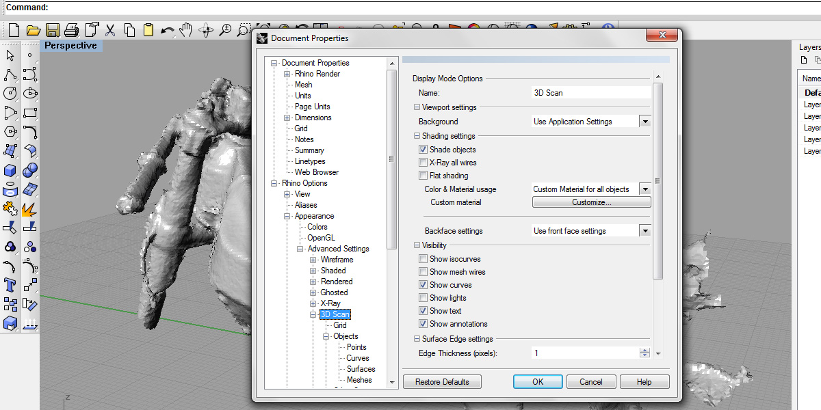This screenshot has width=821, height=410.
Task: Expand the Wireframe tree node
Action: (x=313, y=260)
